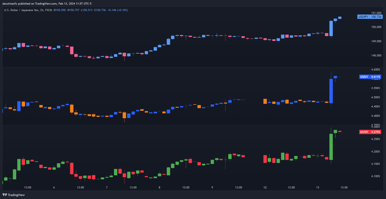The image size is (386, 199).
Task: Click the 4.450% yield axis label
Action: pos(376,107)
